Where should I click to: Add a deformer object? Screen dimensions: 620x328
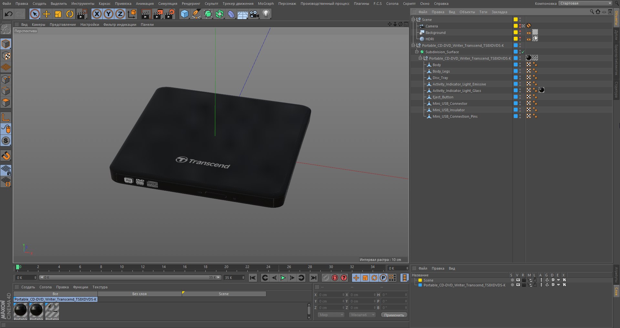[x=231, y=14]
